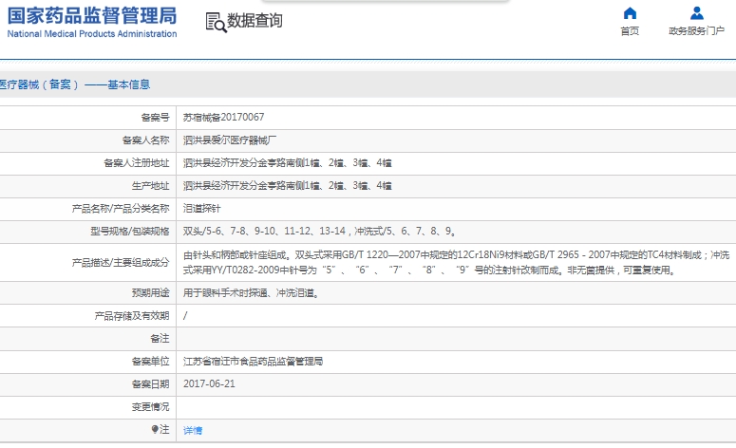Select the 产品存储及有效期 label
Image resolution: width=736 pixels, height=448 pixels.
pos(131,316)
